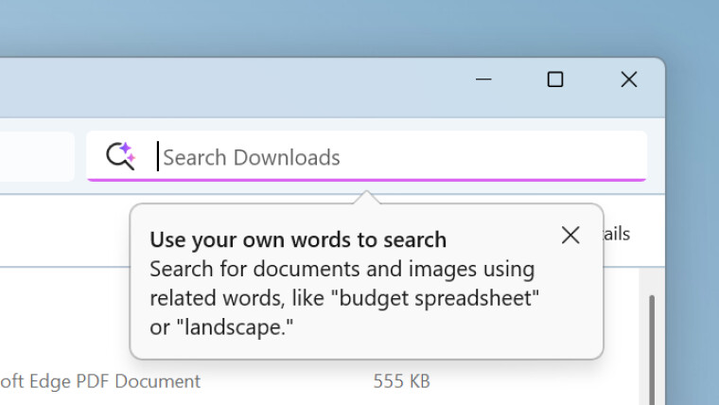Viewport: 719px width, 405px height.
Task: Select the "Edge PDF Document" type cell
Action: 100,381
